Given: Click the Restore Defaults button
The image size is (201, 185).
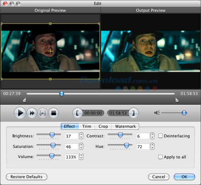Looking at the screenshot, I should click(26, 177).
